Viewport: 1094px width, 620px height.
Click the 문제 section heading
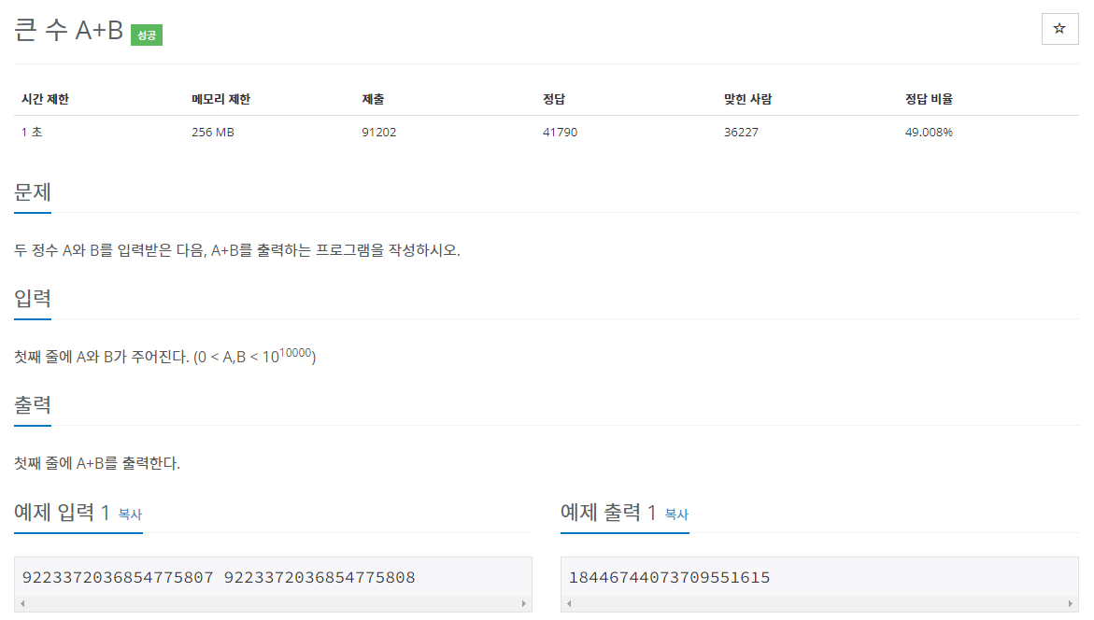(32, 191)
